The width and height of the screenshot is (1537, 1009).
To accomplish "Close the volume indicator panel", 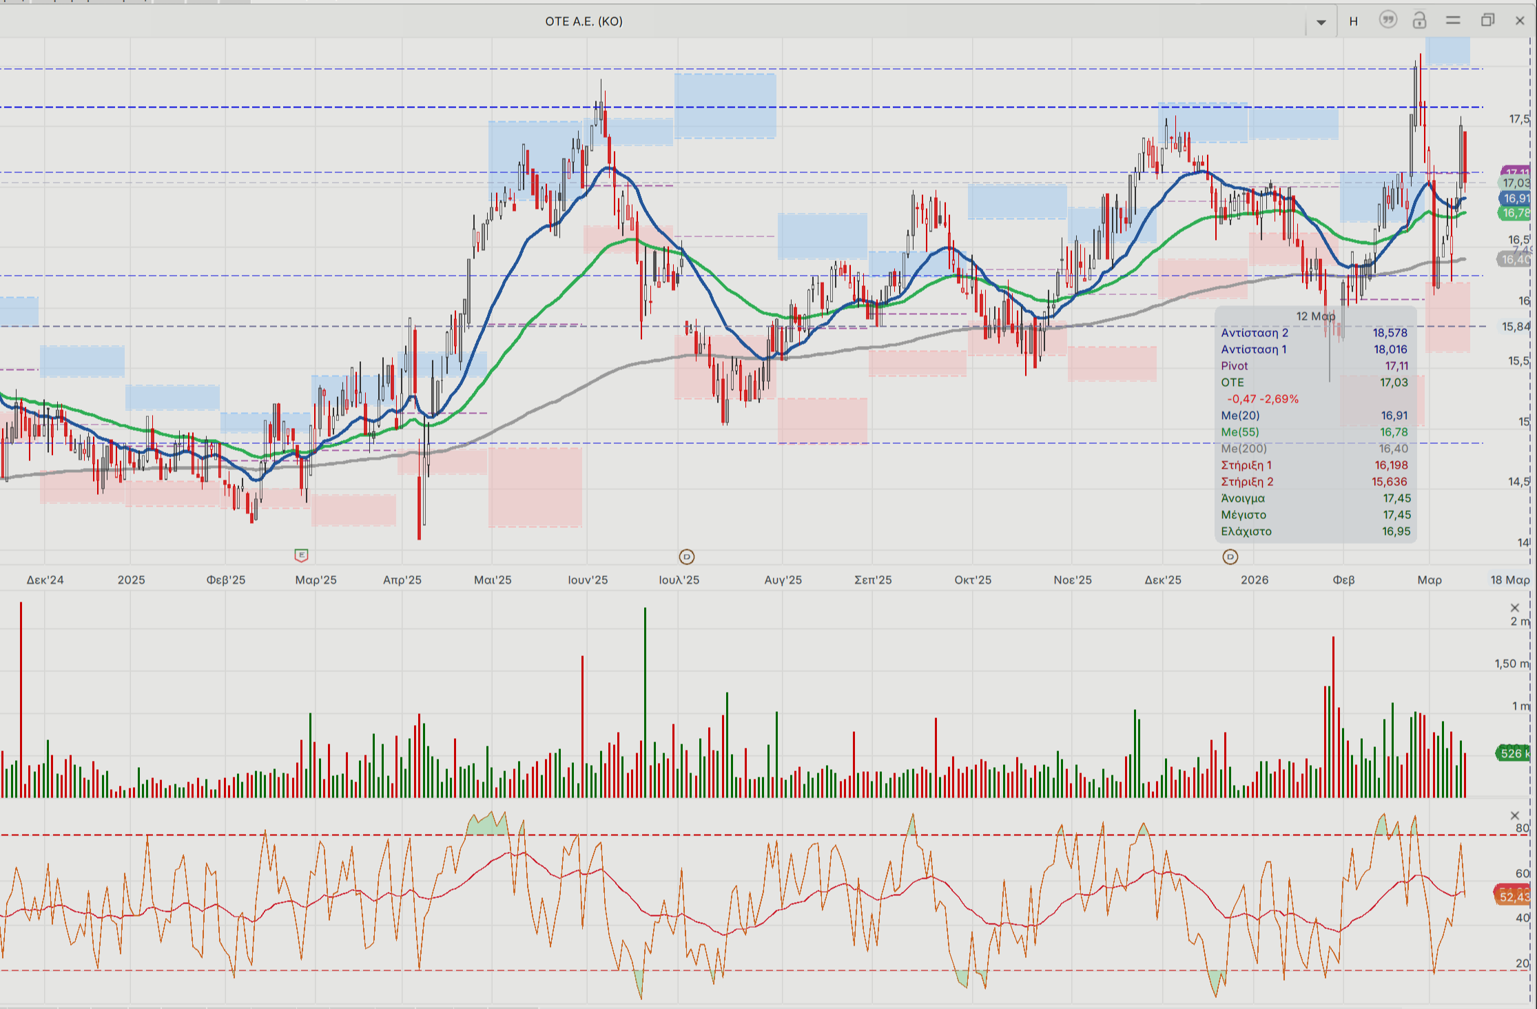I will point(1514,608).
